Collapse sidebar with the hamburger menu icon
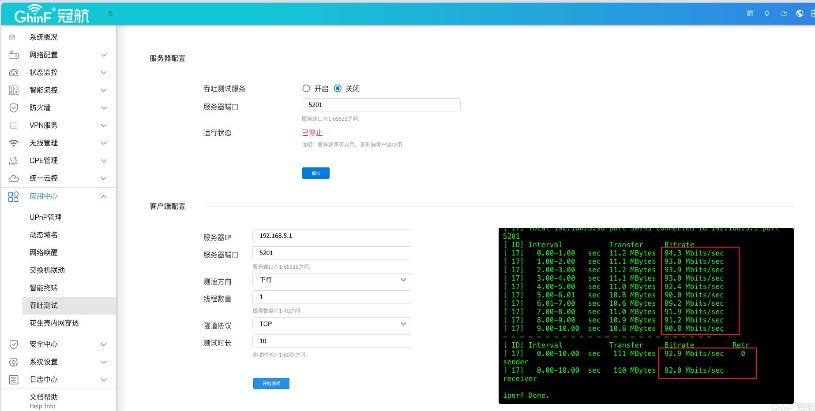Viewport: 815px width, 411px height. pos(110,14)
